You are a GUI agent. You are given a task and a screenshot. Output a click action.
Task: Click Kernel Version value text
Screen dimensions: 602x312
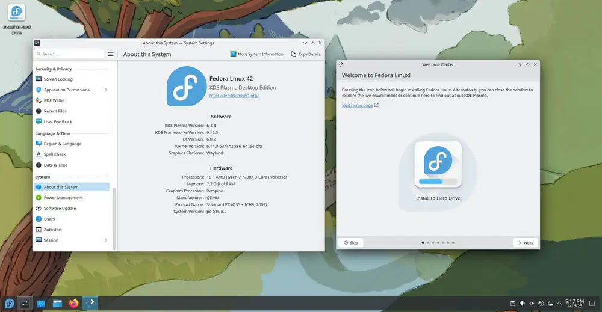pos(234,147)
